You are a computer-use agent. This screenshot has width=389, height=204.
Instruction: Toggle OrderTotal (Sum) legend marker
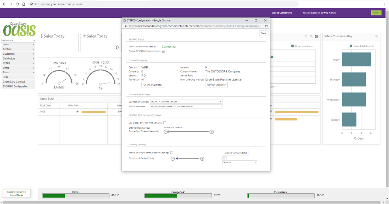coord(293,46)
